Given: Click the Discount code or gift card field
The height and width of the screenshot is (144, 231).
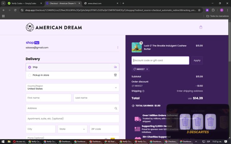Looking at the screenshot, I should [x=160, y=60].
